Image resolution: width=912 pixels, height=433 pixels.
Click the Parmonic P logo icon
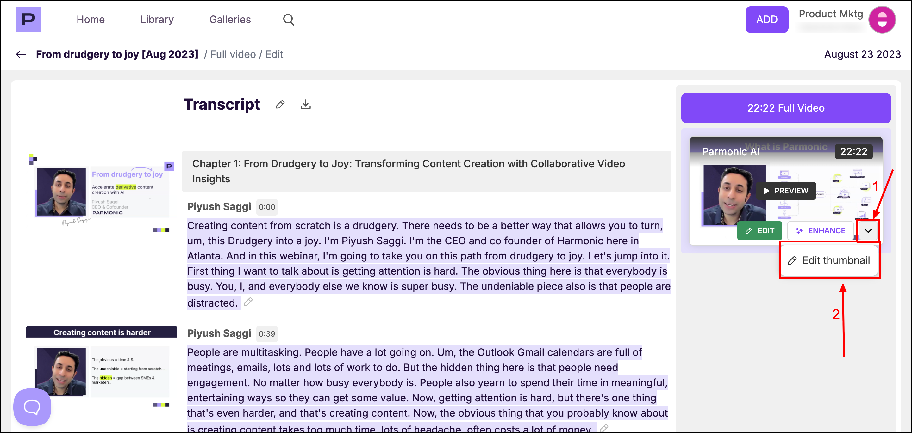[28, 20]
